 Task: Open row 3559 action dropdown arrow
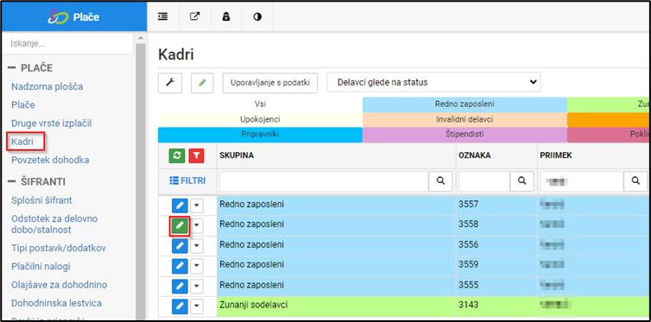(197, 266)
